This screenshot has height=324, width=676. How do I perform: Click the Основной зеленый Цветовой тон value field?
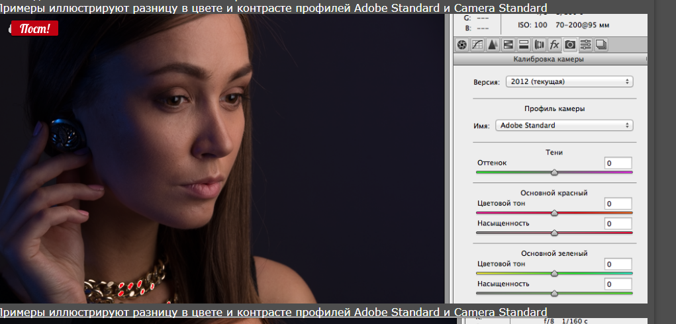pos(618,264)
